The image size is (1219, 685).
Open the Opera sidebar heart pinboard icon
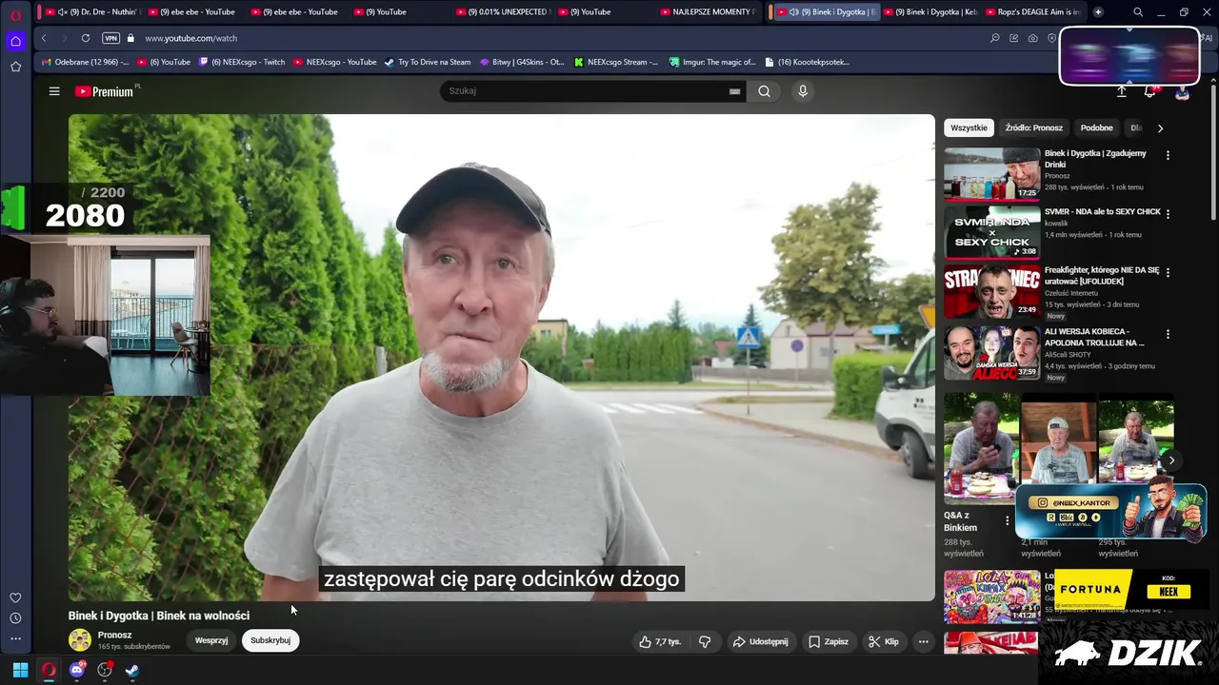tap(15, 597)
